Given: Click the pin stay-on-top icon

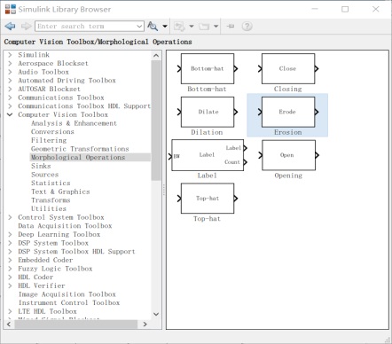Looking at the screenshot, I should point(231,27).
